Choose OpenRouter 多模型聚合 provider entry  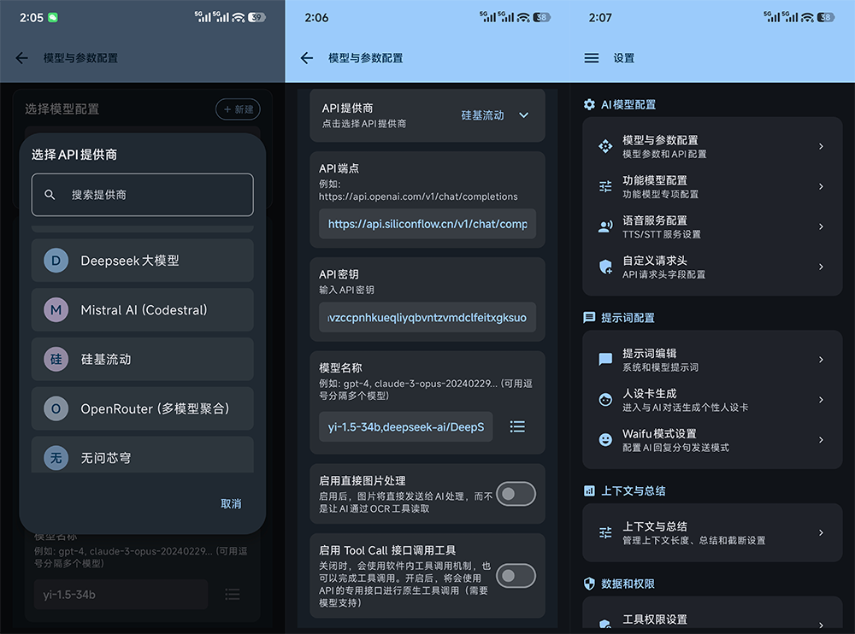(142, 408)
